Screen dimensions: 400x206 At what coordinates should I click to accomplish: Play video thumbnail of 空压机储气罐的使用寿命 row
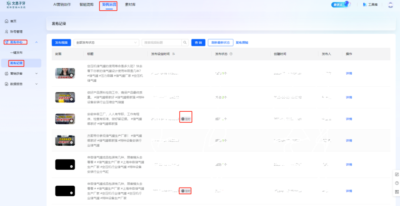(x=65, y=73)
